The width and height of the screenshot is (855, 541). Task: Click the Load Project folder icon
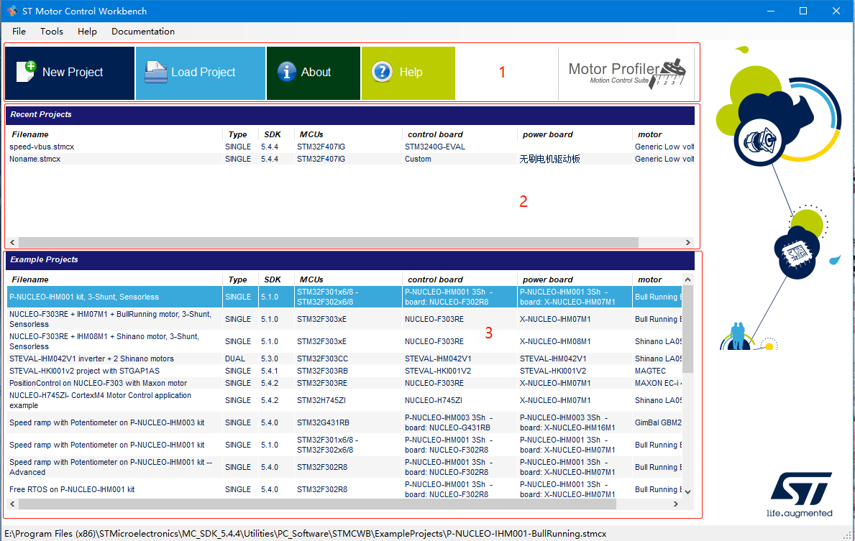tap(156, 71)
